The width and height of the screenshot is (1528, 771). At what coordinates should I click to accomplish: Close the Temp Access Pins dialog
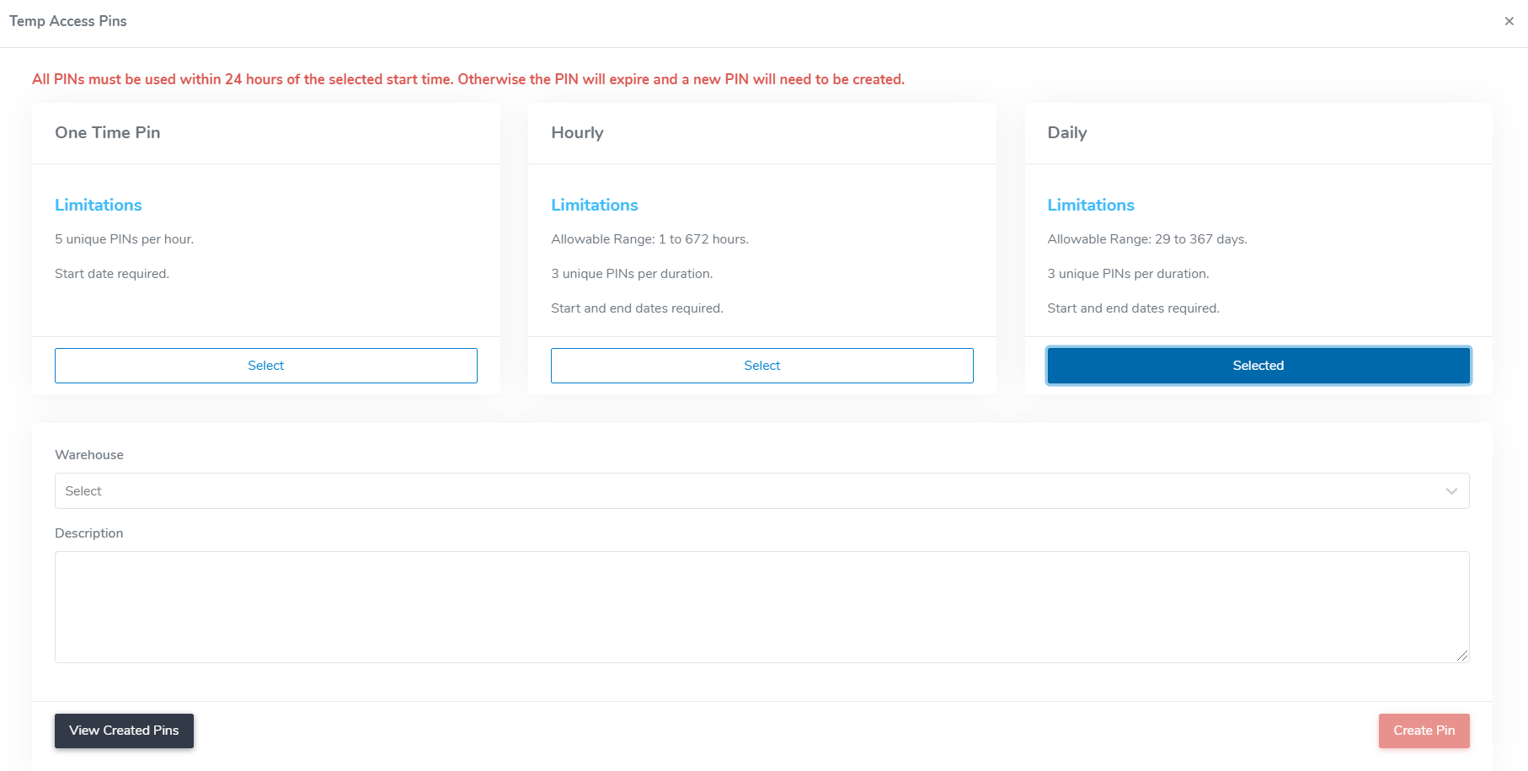1509,21
